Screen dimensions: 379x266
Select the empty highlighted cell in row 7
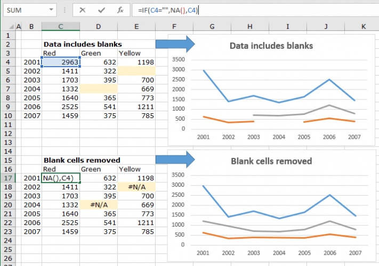(99, 89)
